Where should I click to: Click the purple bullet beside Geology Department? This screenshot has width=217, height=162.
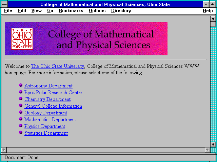point(21,112)
